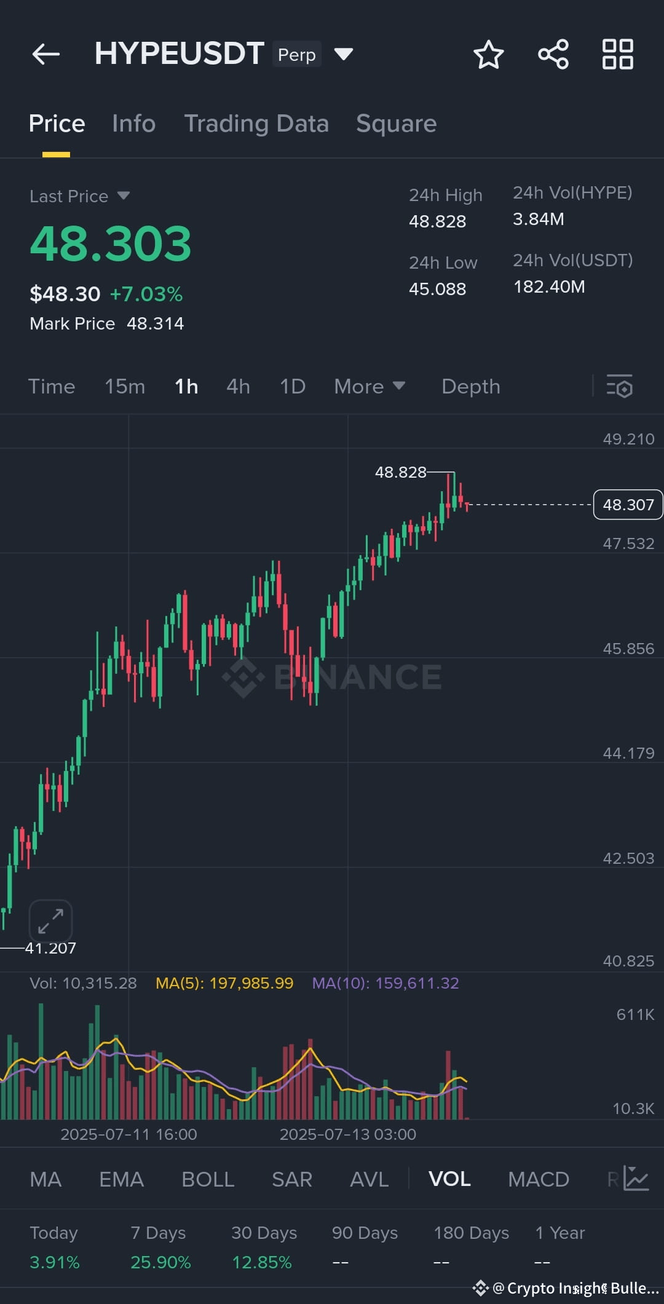Enable the BOLL indicator
The width and height of the screenshot is (664, 1304).
click(208, 1179)
